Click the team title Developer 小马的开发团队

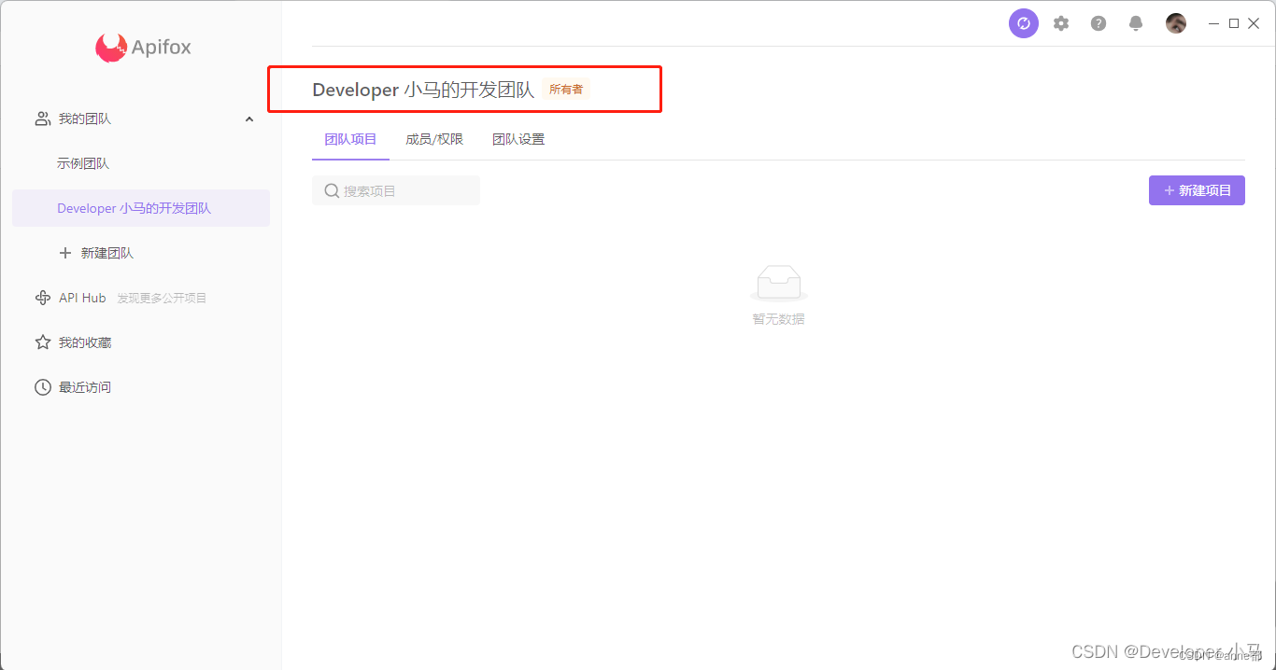(423, 90)
